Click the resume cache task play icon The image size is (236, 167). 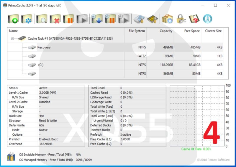click(x=82, y=19)
